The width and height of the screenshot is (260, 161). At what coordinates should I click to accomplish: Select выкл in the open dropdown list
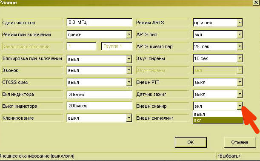click(x=218, y=114)
